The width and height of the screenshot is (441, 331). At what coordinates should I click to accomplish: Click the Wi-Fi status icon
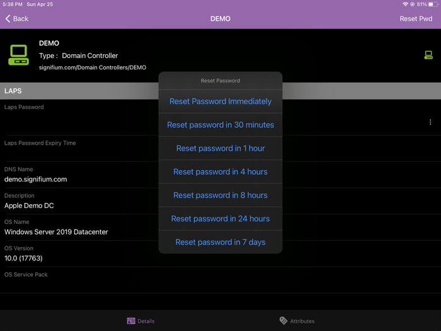point(405,4)
